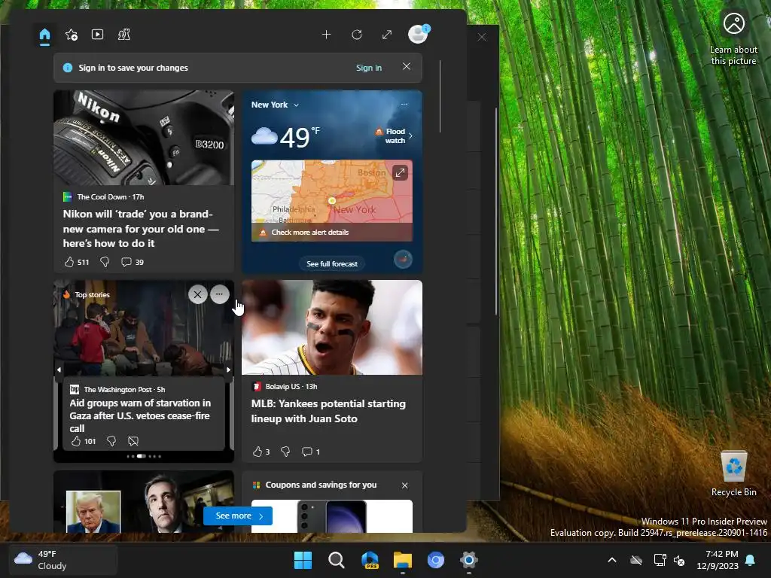Like the Nikon article

(76, 262)
